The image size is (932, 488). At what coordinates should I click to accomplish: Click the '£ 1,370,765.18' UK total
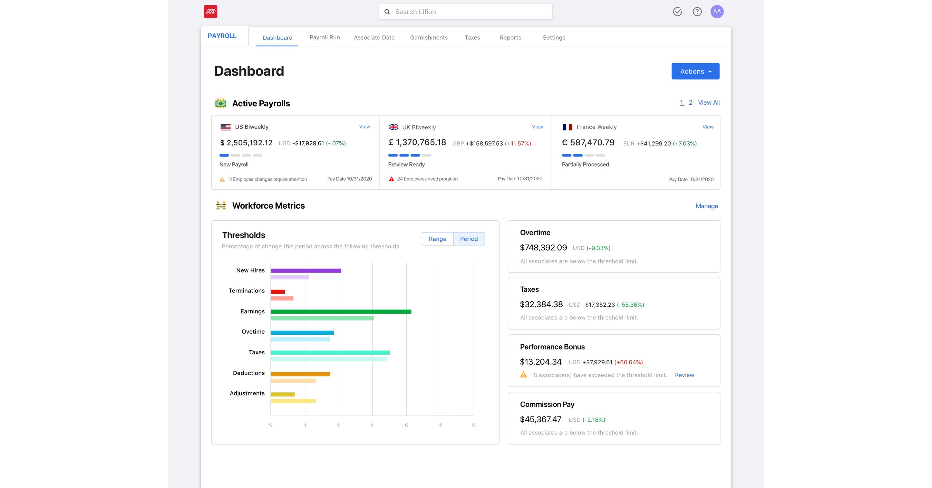pos(417,142)
